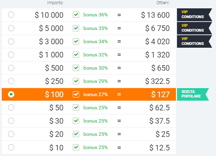Image resolution: width=216 pixels, height=156 pixels.
Task: Pick the $500 deposit radio button
Action: click(11, 68)
